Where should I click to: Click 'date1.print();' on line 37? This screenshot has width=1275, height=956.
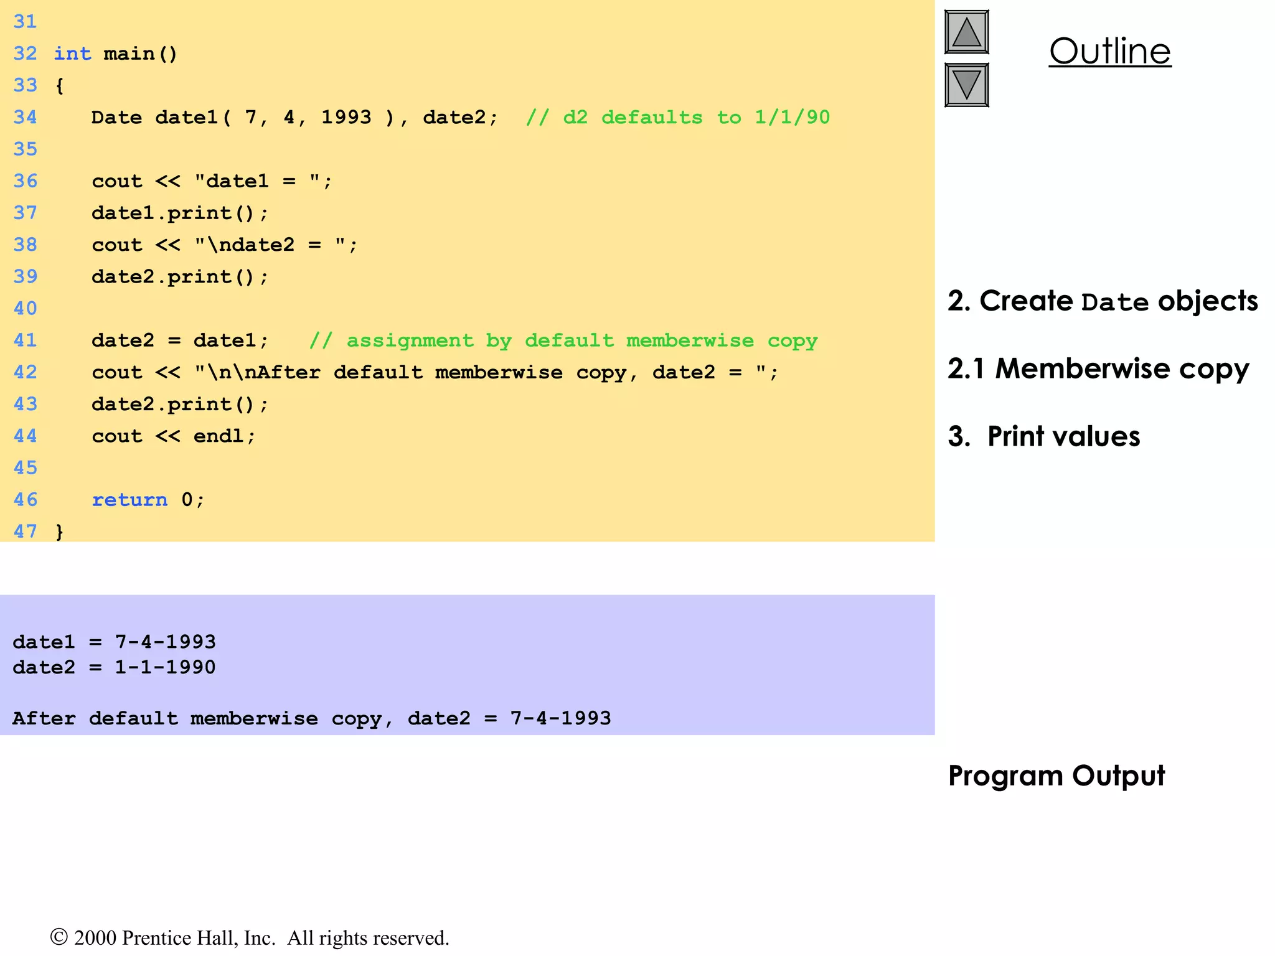point(180,213)
